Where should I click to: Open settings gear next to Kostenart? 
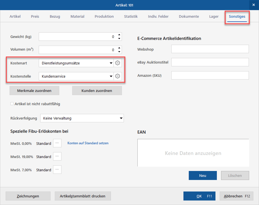point(118,63)
